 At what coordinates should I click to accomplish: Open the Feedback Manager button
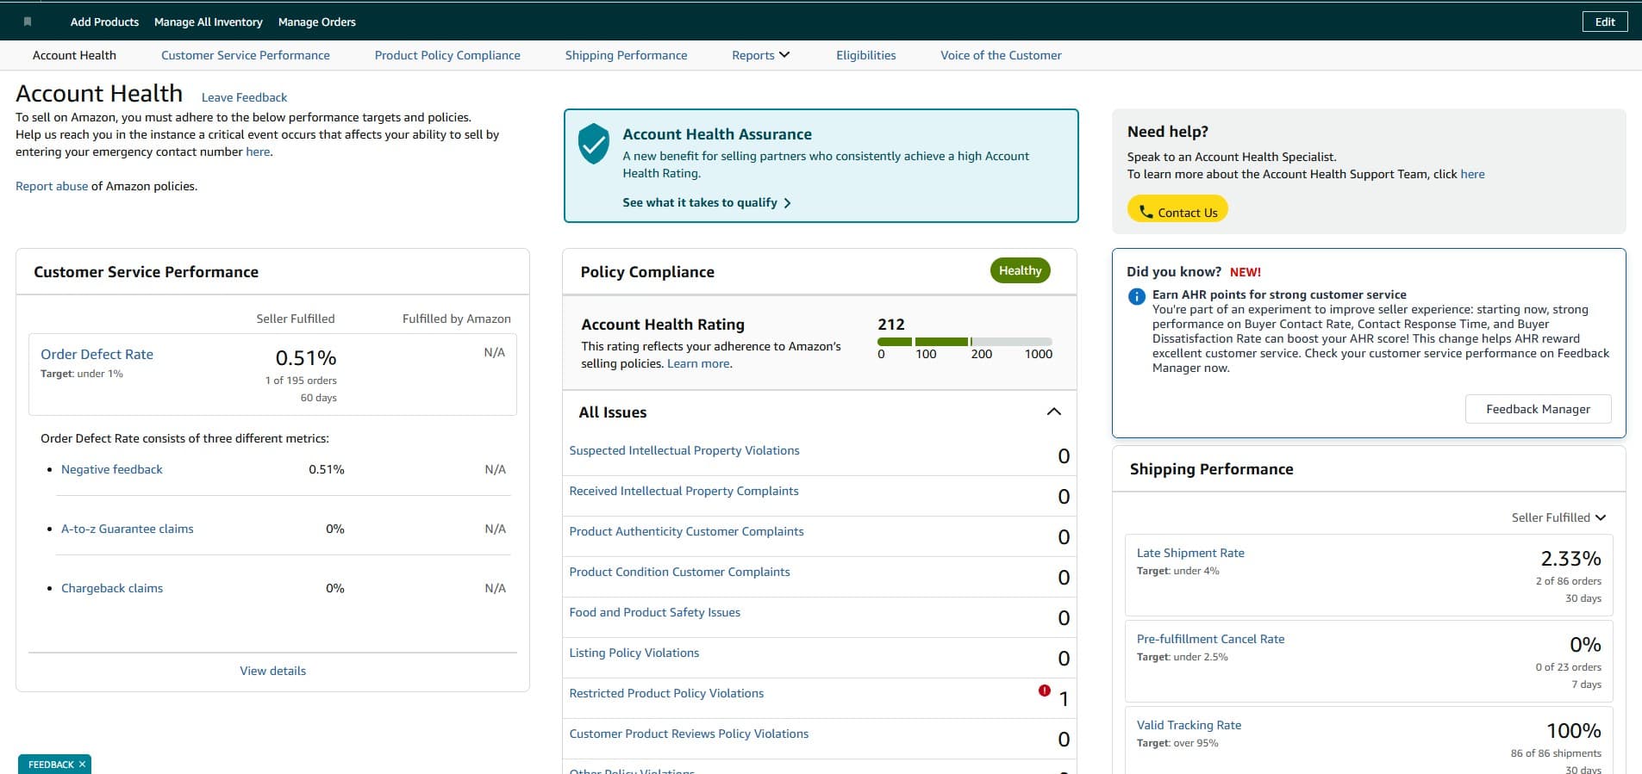pyautogui.click(x=1538, y=409)
